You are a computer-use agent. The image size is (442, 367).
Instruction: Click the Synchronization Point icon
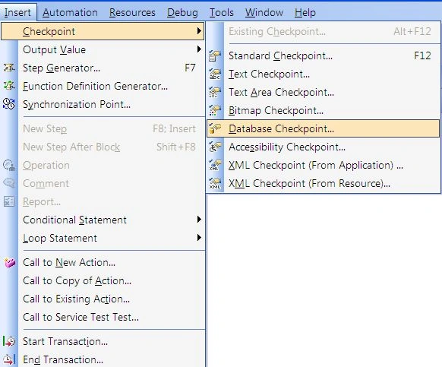pyautogui.click(x=9, y=104)
